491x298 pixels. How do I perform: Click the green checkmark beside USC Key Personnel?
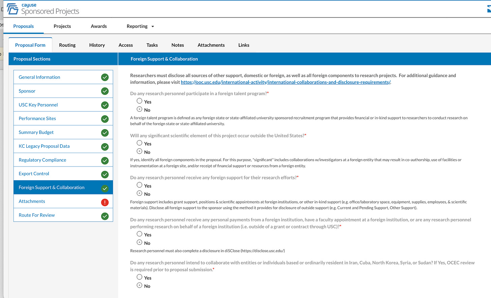pos(105,105)
